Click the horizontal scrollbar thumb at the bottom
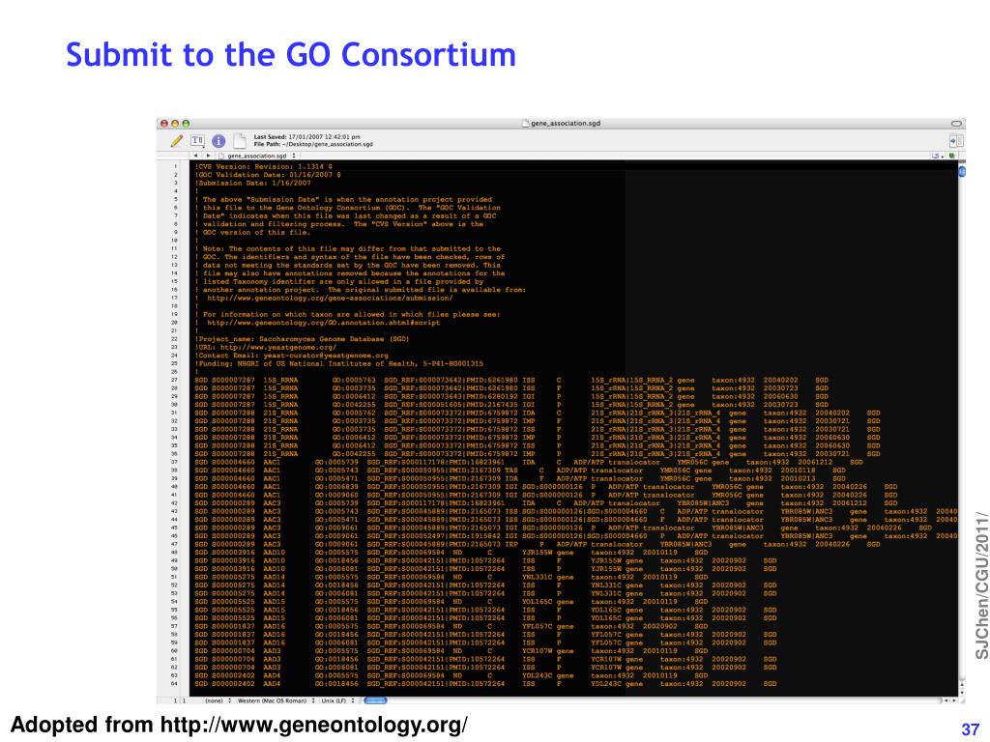Screen dimensions: 990x742 point(375,700)
